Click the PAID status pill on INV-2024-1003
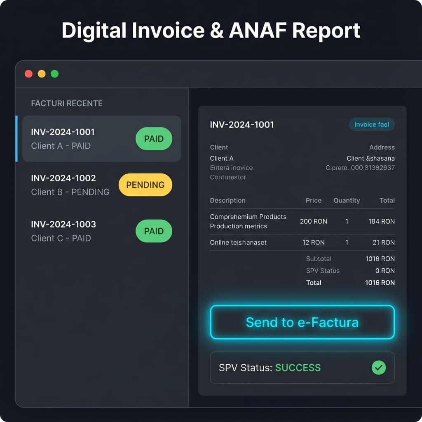Screen dimensions: 422x422 (x=153, y=231)
